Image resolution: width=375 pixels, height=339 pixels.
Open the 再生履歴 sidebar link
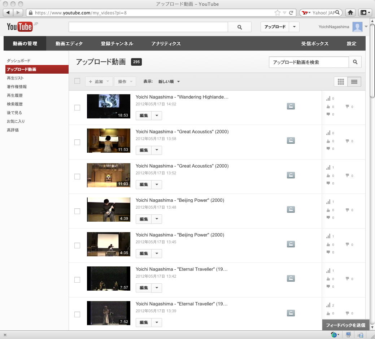point(15,95)
